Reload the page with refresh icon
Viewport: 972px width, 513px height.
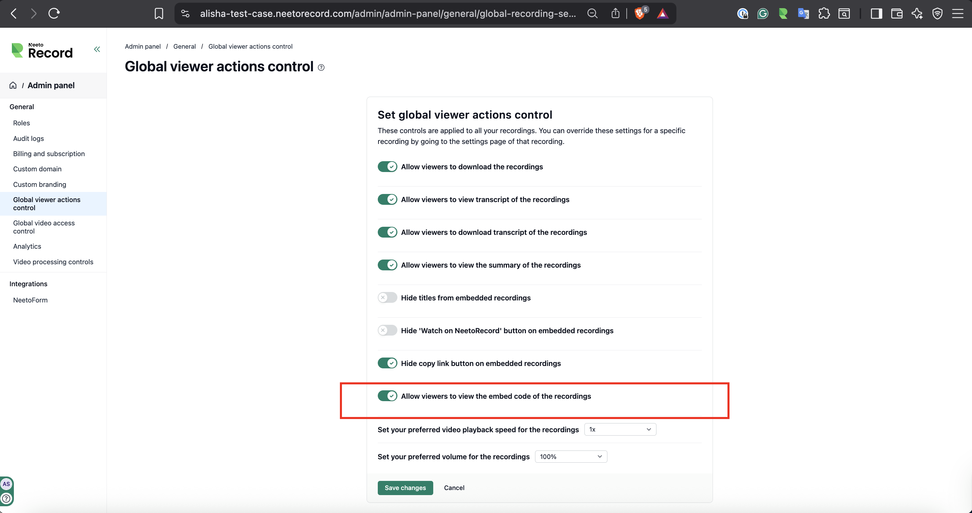pos(54,14)
